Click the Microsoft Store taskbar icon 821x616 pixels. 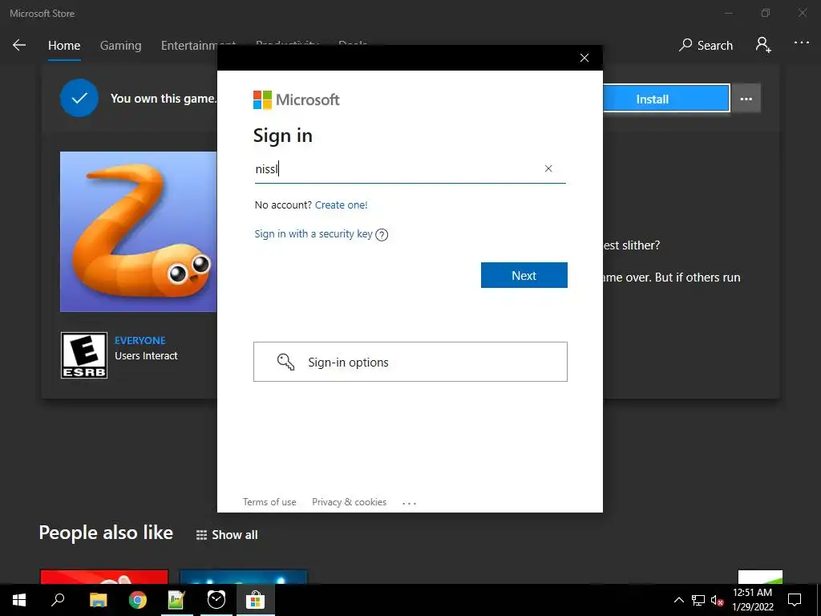coord(256,600)
